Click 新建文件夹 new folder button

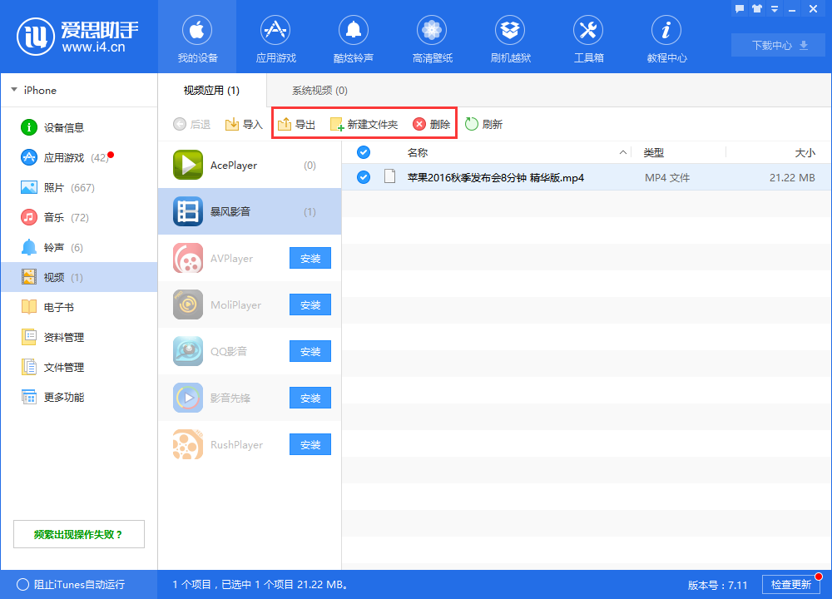(x=364, y=124)
